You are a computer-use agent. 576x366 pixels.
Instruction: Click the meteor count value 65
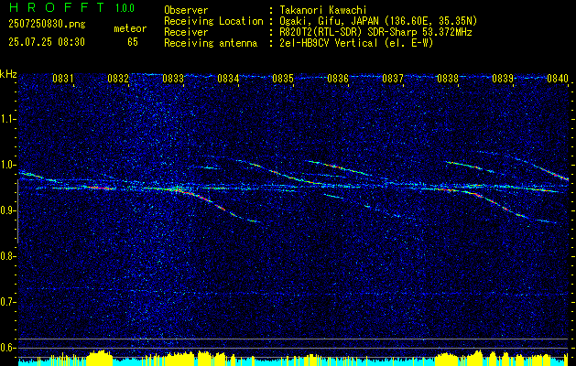click(133, 42)
